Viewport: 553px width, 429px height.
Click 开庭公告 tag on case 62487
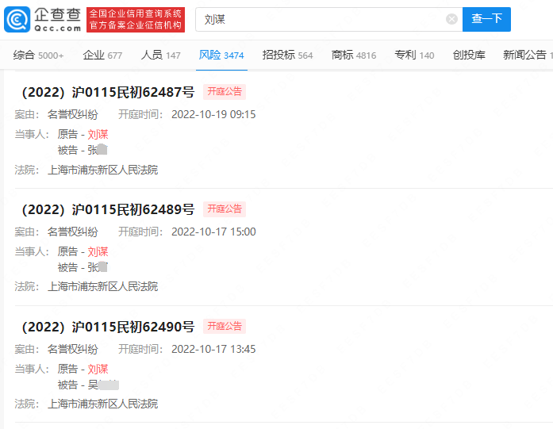click(x=225, y=92)
